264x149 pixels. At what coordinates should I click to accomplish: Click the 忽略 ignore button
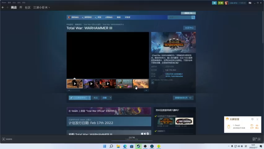pyautogui.click(x=105, y=98)
